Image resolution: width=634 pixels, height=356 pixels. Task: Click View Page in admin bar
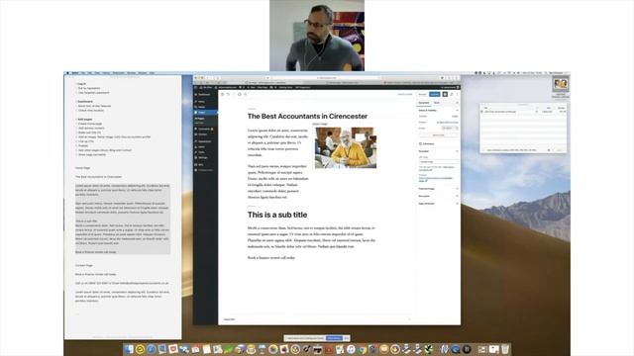point(263,87)
